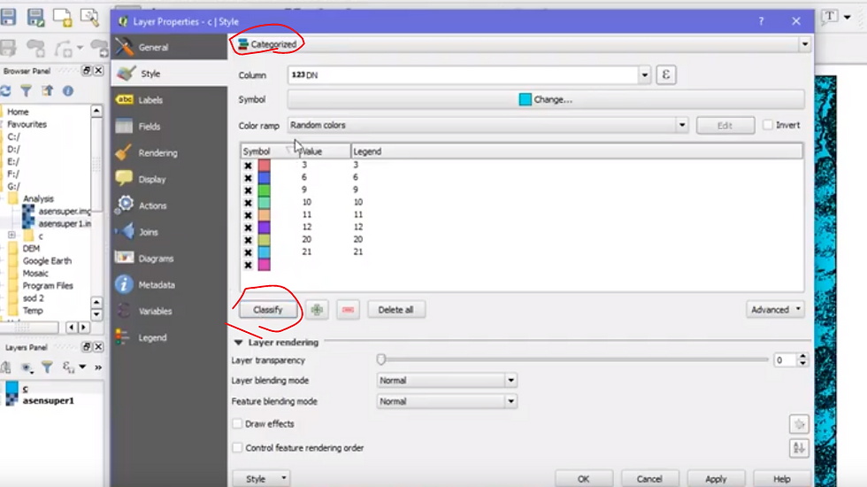Viewport: 867px width, 487px height.
Task: Click the Cancel button
Action: [x=649, y=479]
